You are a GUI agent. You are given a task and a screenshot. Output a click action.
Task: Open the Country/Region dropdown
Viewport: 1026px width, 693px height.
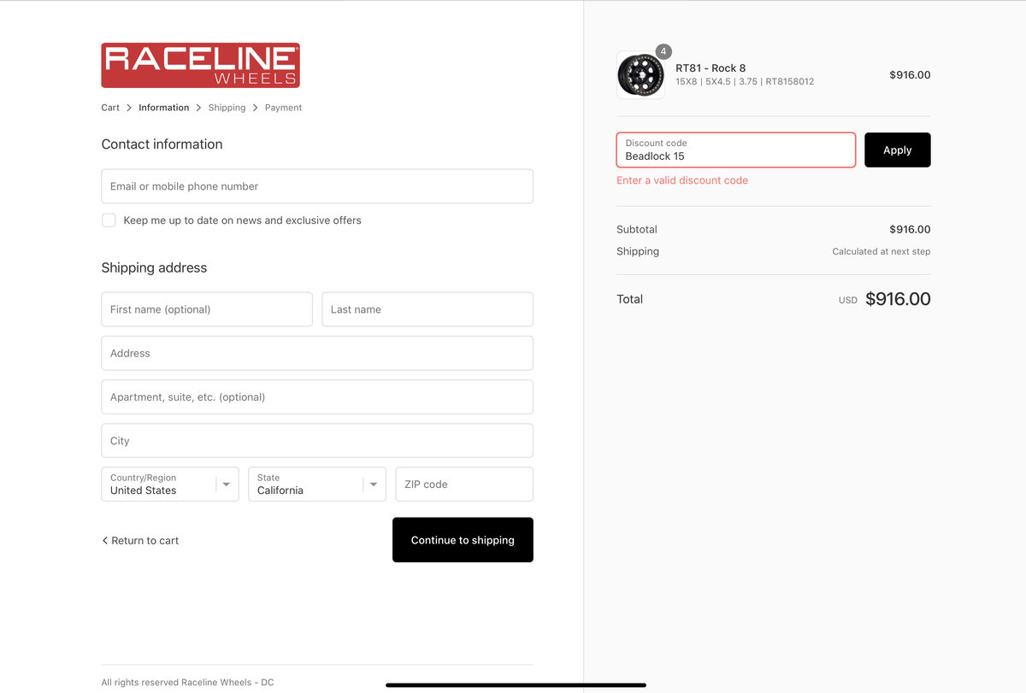(170, 485)
